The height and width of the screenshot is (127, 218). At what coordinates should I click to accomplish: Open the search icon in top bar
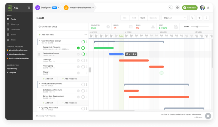170,8
